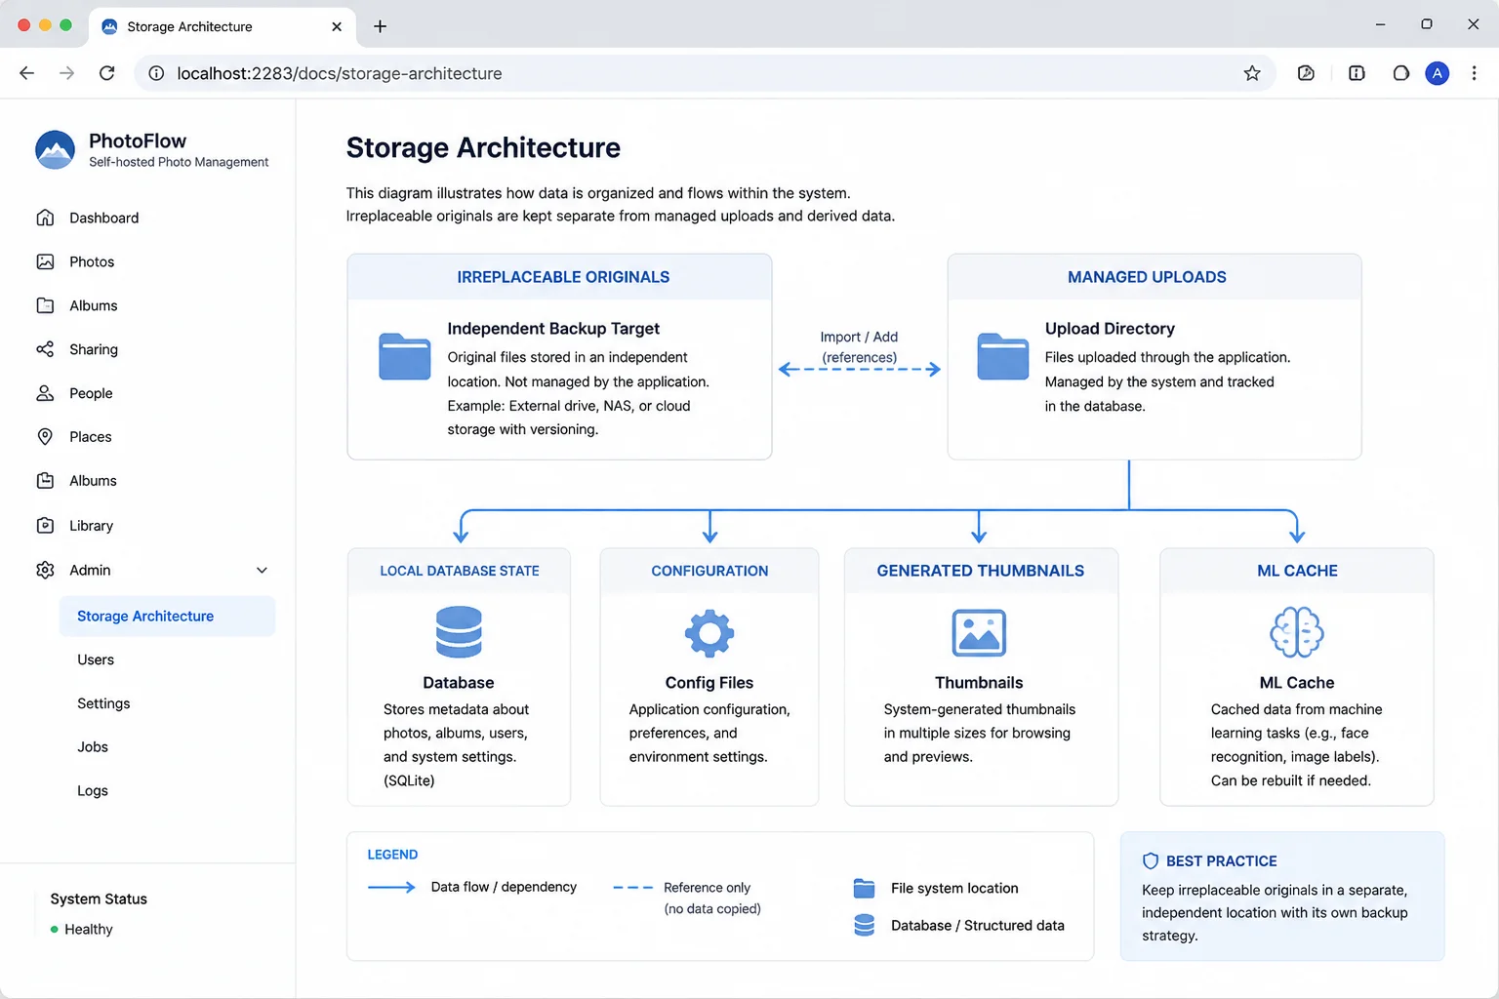This screenshot has height=999, width=1499.
Task: Click the Data flow / dependency legend text
Action: [x=504, y=887]
